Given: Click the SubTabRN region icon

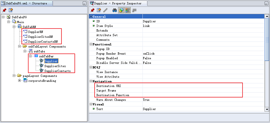Looking at the screenshot, I should click(x=20, y=27).
